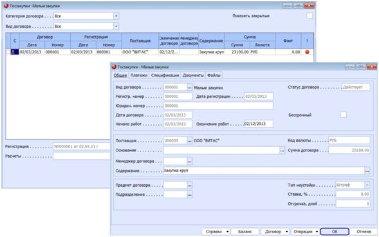
Task: Click the Основание input field
Action: pos(221,151)
